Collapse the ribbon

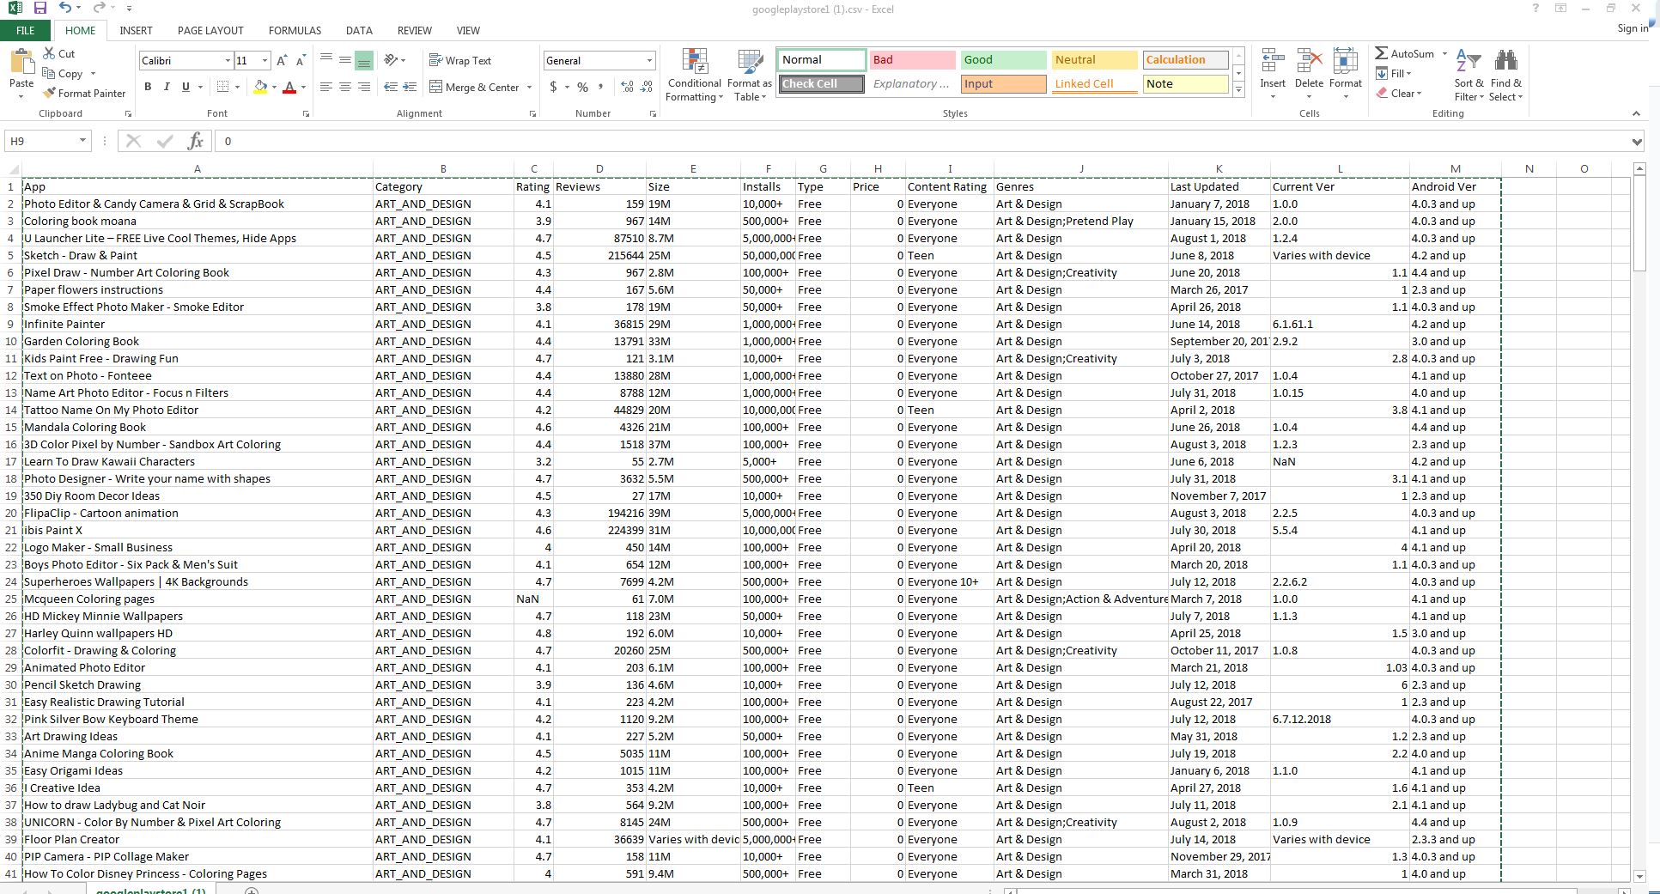(1636, 113)
